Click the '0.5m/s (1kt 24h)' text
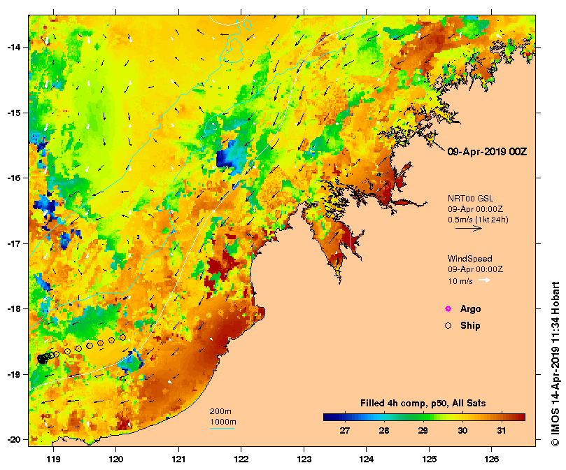 coord(478,220)
